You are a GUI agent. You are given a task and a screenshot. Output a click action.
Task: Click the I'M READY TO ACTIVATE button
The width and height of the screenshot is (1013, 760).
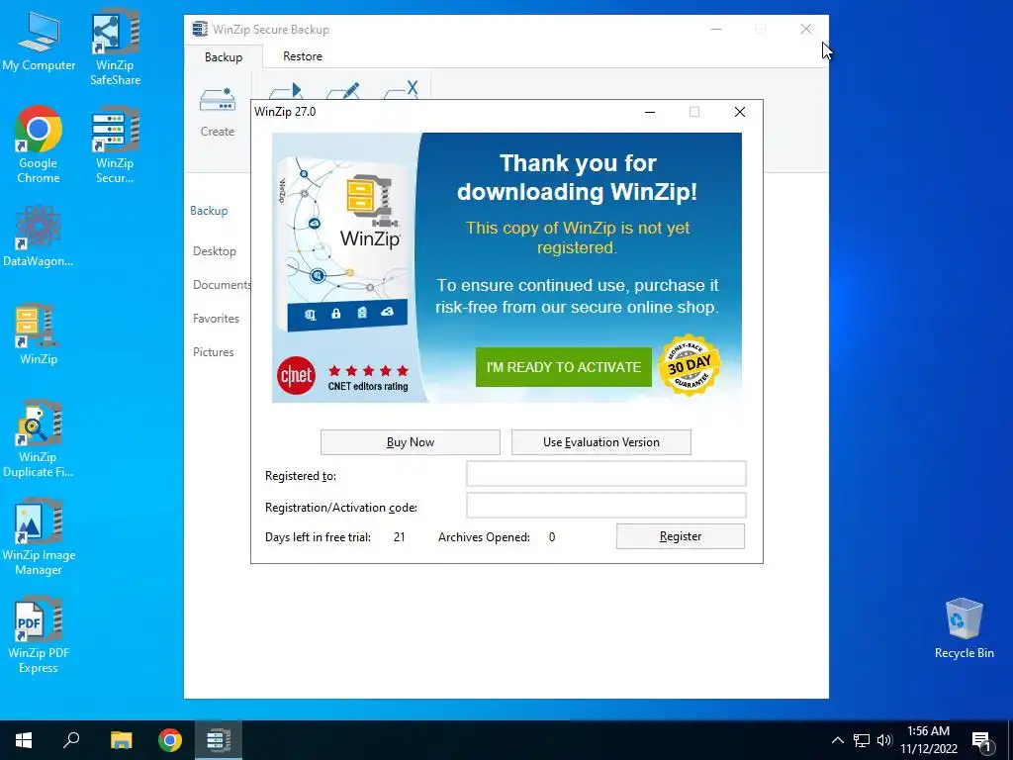pyautogui.click(x=563, y=367)
